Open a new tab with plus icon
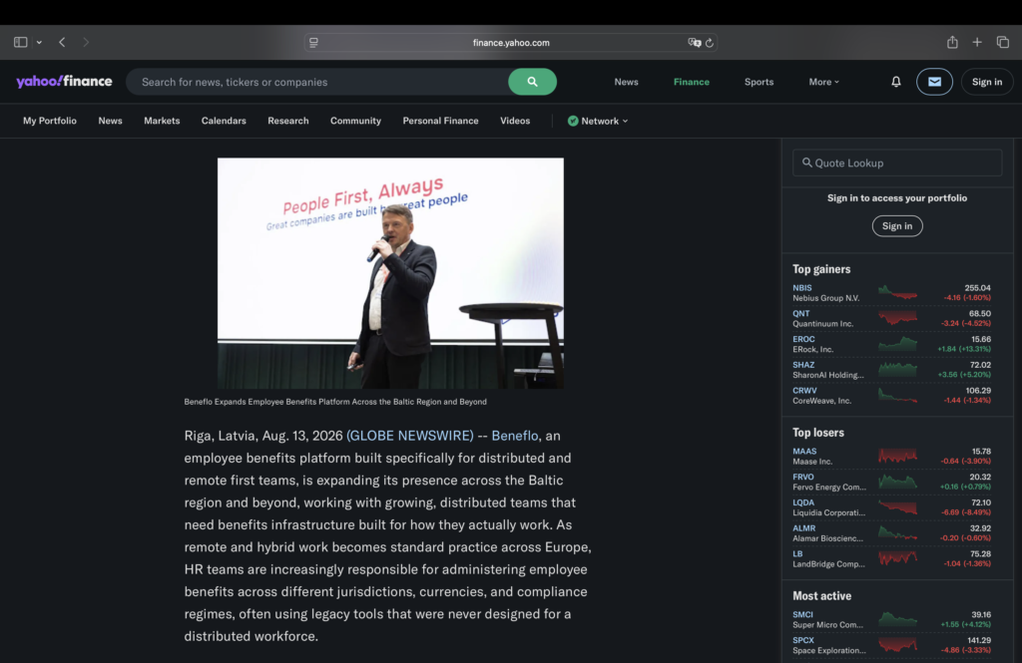Screen dimensions: 1022x663 point(976,42)
